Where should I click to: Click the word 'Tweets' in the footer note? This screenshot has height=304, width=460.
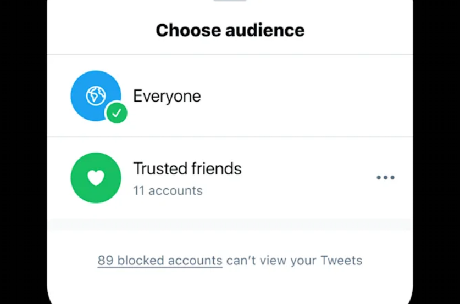341,260
